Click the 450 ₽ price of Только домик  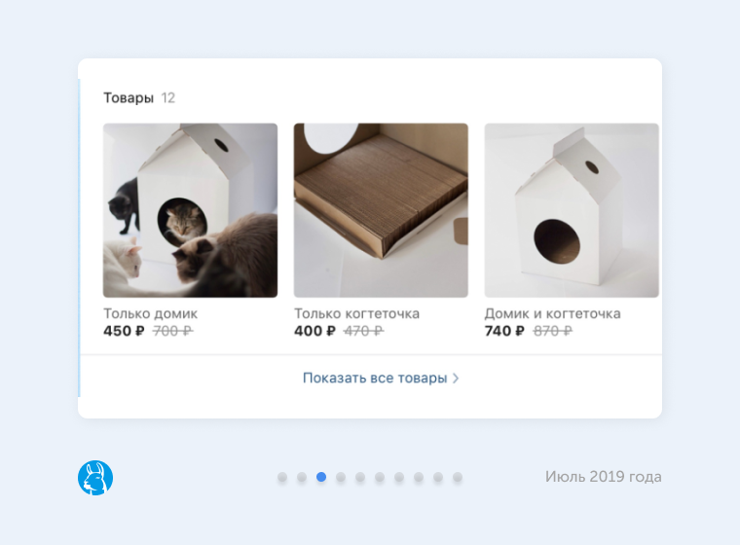click(x=124, y=331)
